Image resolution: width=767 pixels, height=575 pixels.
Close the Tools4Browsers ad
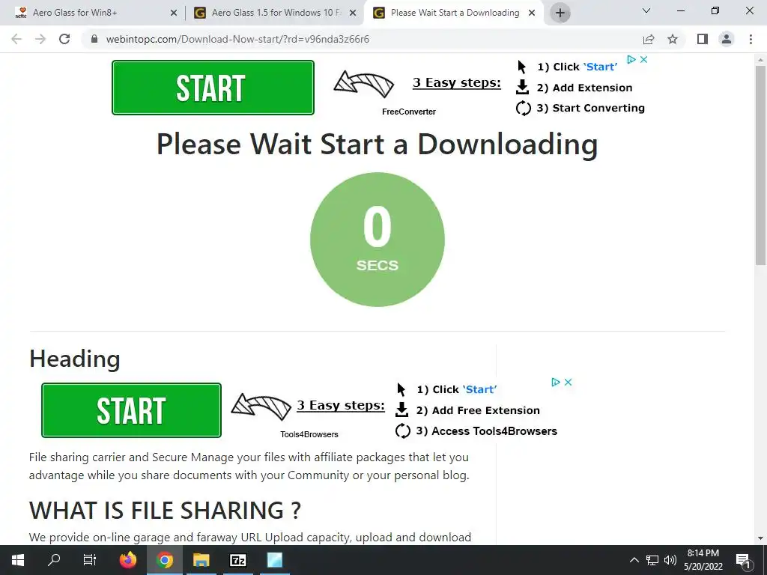pyautogui.click(x=568, y=382)
